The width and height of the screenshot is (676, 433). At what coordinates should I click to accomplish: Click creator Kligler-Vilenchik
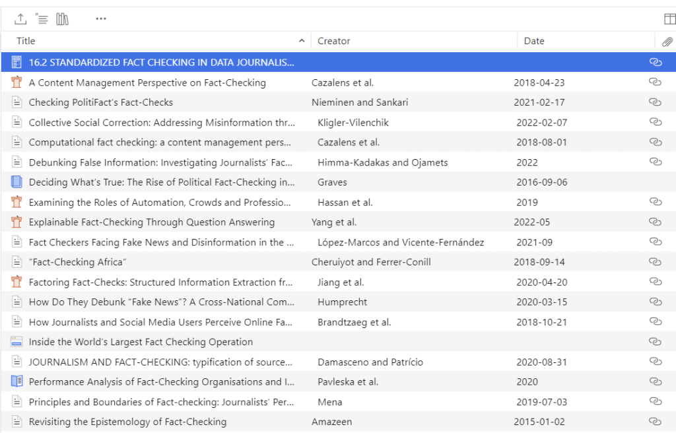pos(353,123)
